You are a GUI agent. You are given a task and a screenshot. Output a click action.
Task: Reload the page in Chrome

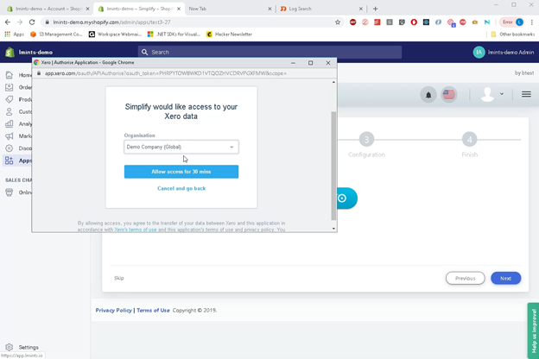click(x=32, y=22)
